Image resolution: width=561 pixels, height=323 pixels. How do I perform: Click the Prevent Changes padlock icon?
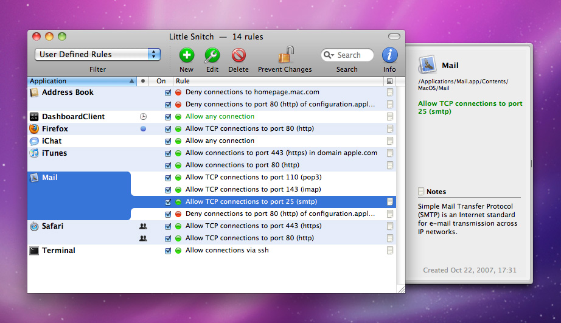(x=285, y=55)
